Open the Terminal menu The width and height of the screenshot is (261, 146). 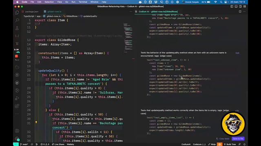tap(83, 2)
